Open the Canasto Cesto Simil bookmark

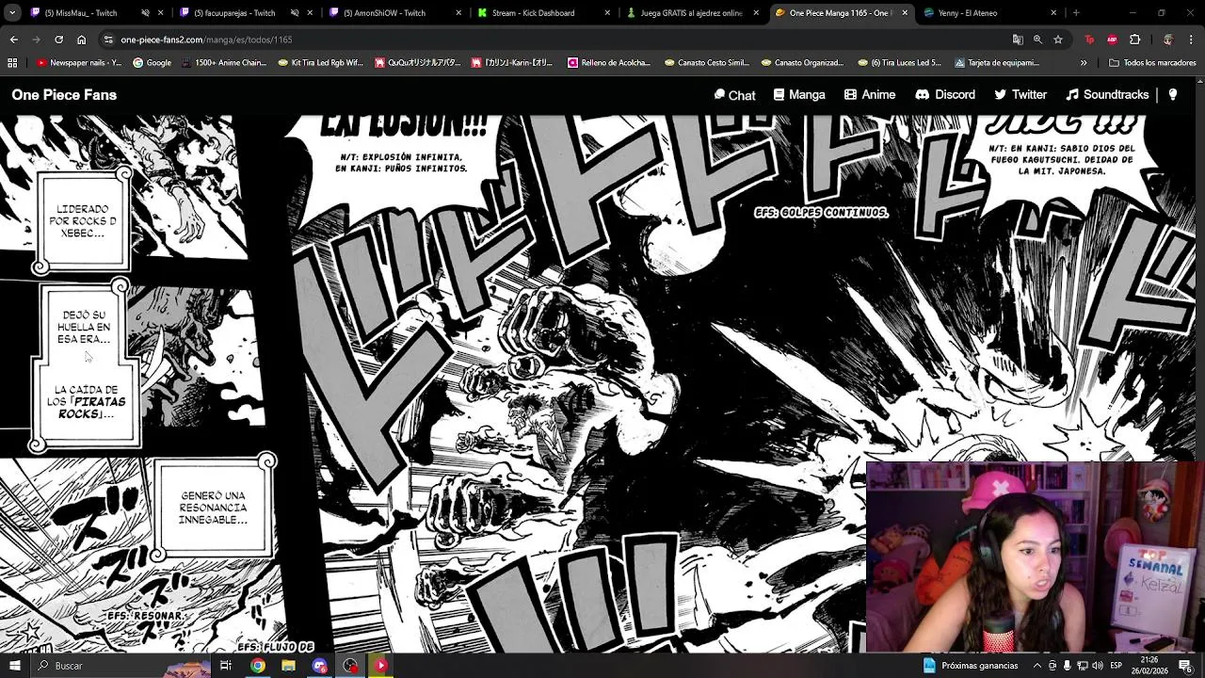(707, 63)
